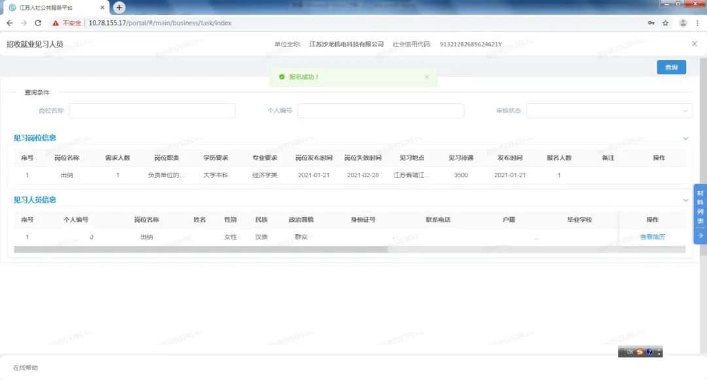Click the 岗位名称 input field

coord(152,111)
